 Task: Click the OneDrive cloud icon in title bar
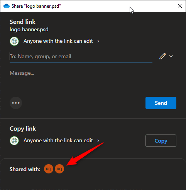click(x=7, y=6)
